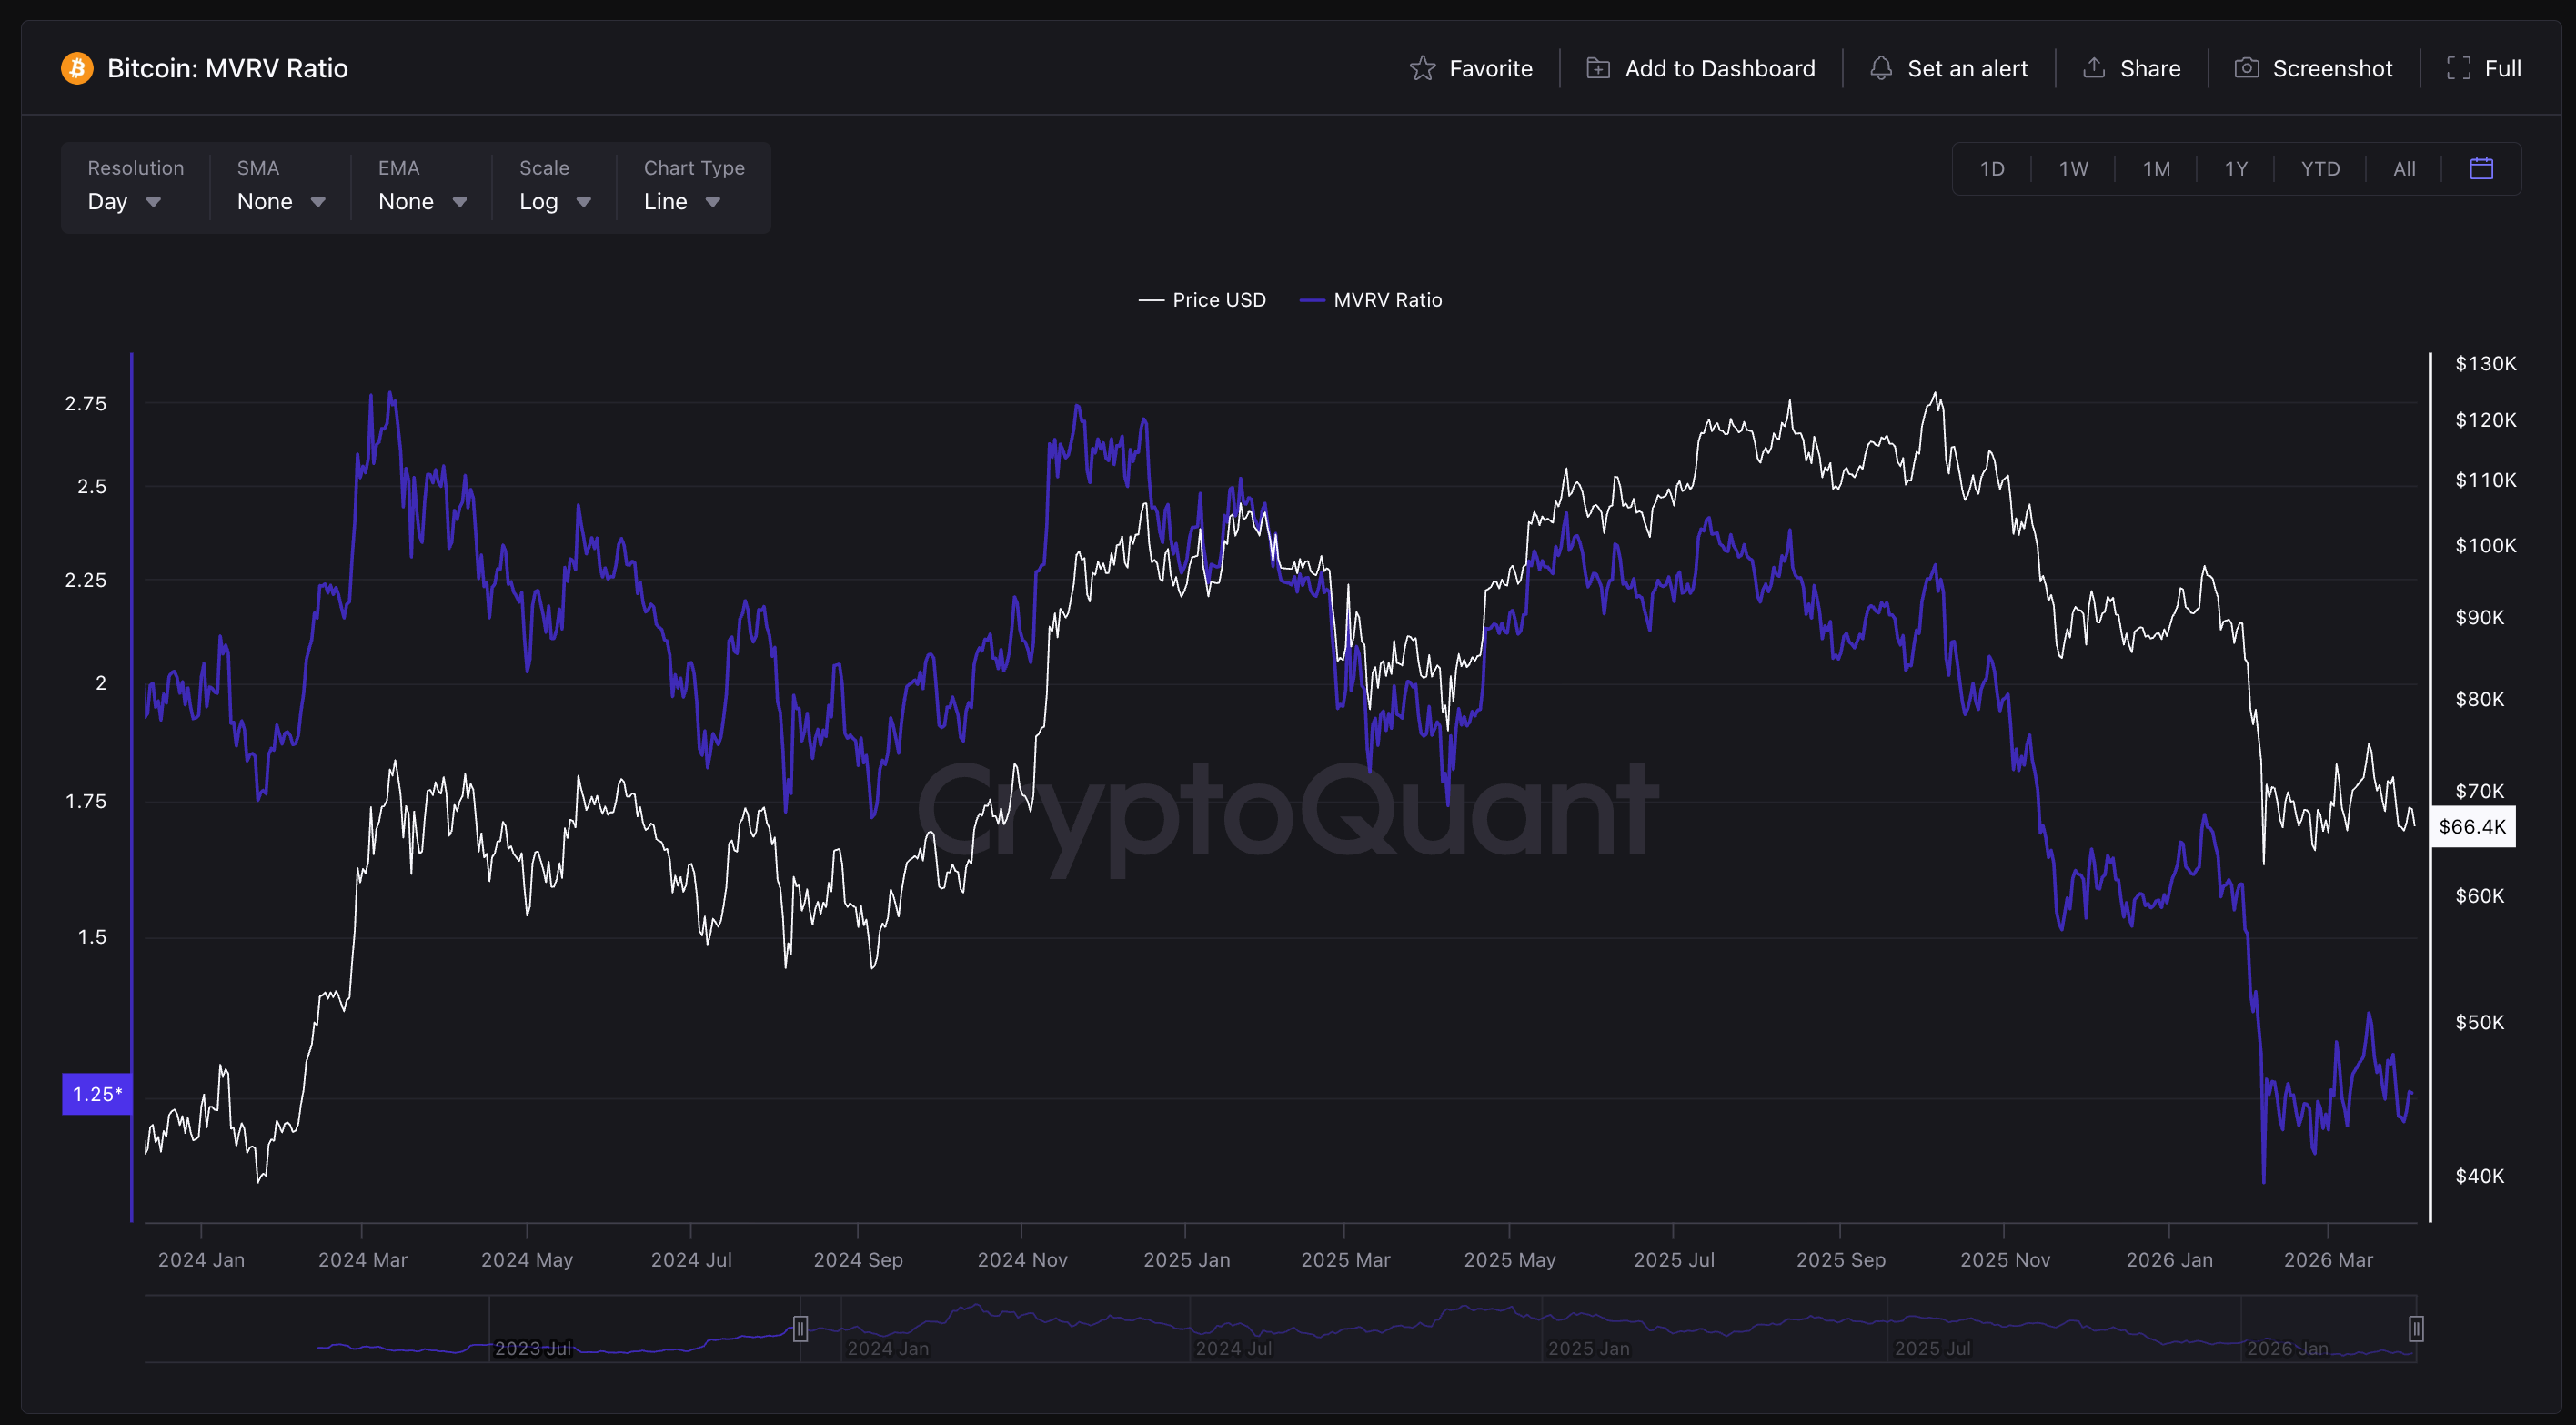This screenshot has width=2576, height=1425.
Task: Click the Full screen expand icon
Action: pos(2458,68)
